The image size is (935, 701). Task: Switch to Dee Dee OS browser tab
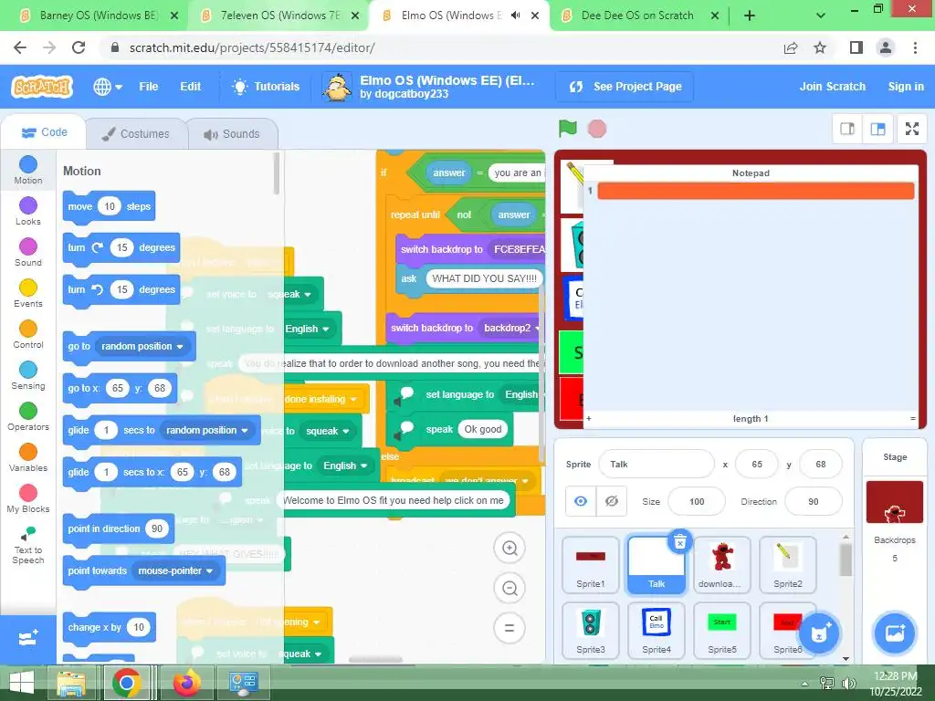pos(636,16)
